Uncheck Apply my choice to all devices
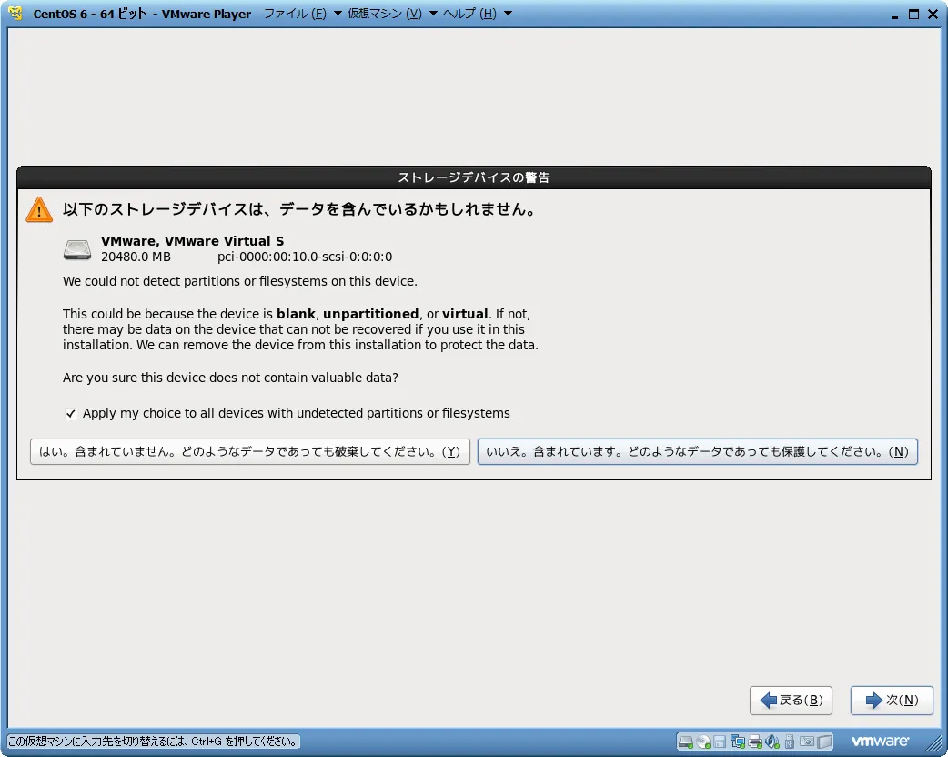 click(71, 414)
